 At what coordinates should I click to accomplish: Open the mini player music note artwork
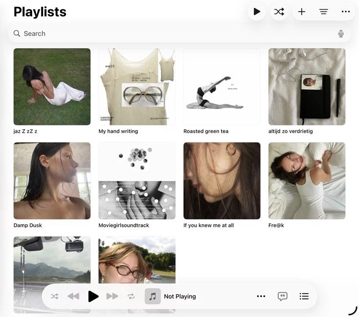coord(153,297)
